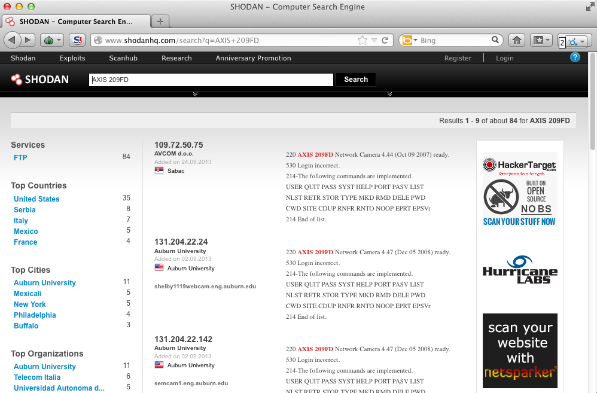Click the SHODAN logo
The height and width of the screenshot is (393, 597).
pyautogui.click(x=40, y=79)
